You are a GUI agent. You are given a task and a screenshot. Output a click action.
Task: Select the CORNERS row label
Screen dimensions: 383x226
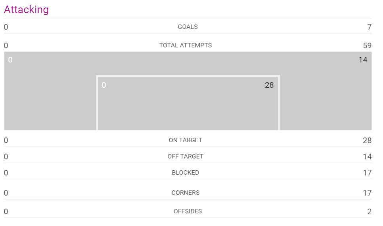[x=185, y=193]
